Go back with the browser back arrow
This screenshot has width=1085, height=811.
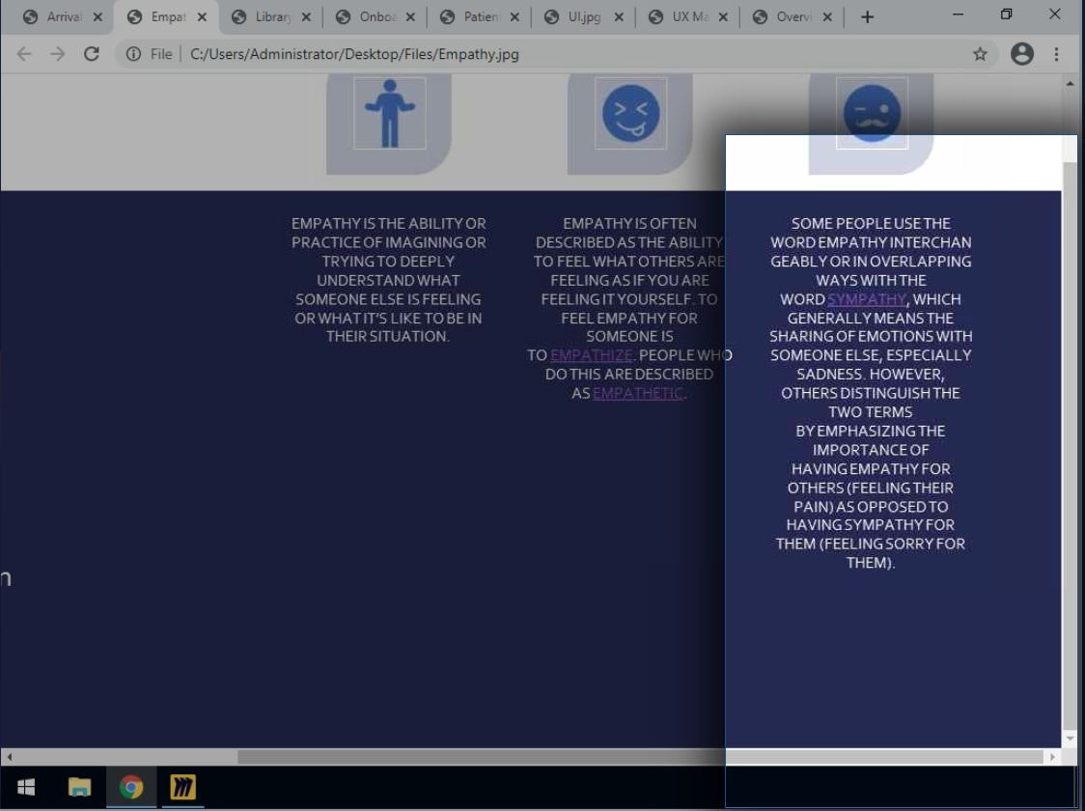click(x=24, y=54)
